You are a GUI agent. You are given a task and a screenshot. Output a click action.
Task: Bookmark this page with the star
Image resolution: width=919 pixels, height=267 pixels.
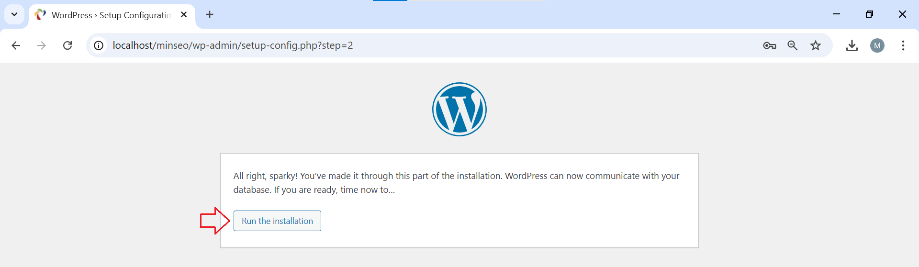tap(816, 45)
